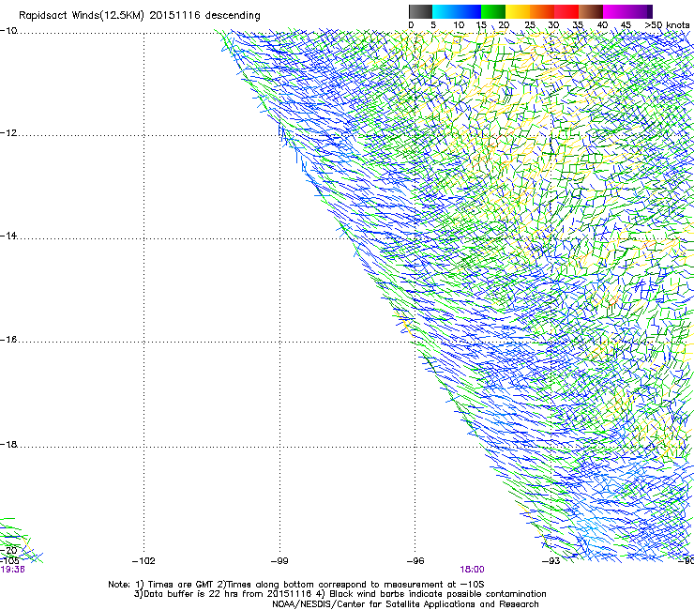Click the cyan 5-10 knots swatch
The image size is (694, 610).
445,11
